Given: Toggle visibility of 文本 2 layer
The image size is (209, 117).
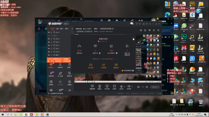Looking at the screenshot, I should point(49,45).
